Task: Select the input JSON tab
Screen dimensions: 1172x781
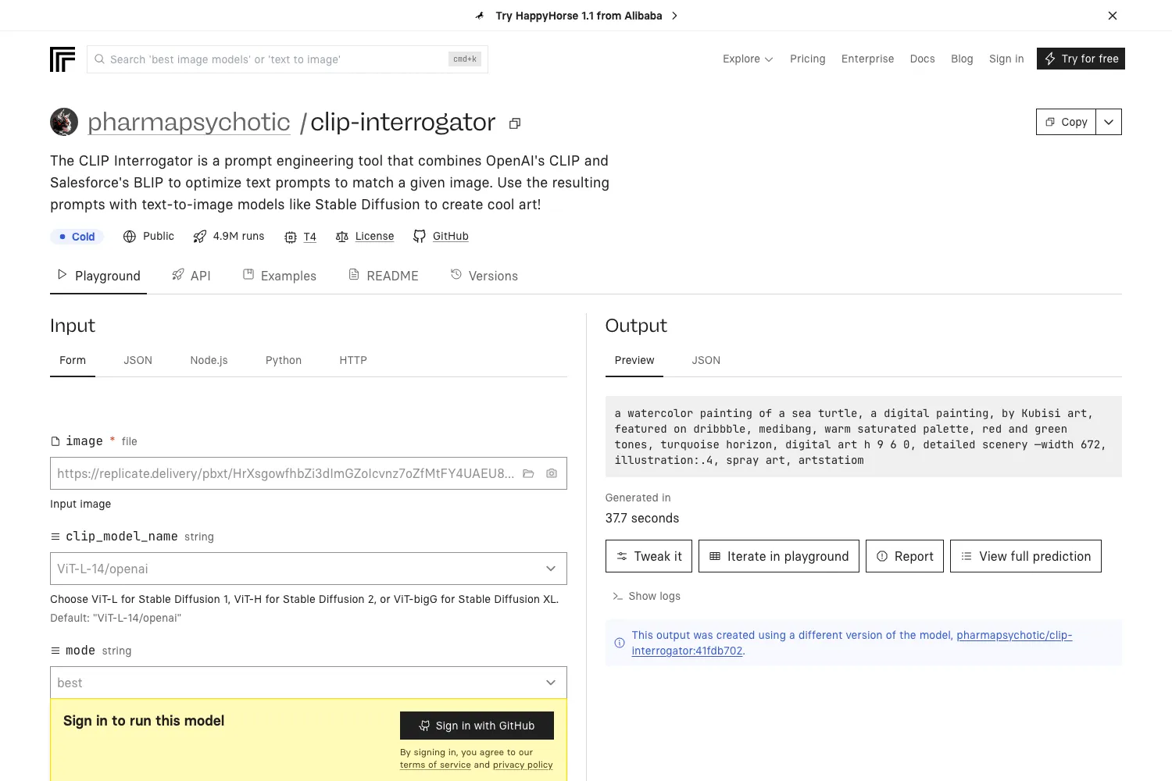Action: coord(138,360)
